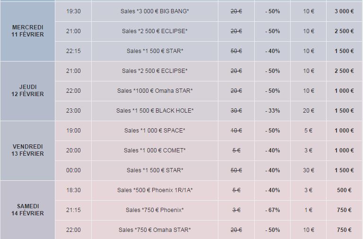
Task: Select Sales *500 € Phoenix 1R/1A* tournament
Action: pyautogui.click(x=155, y=190)
